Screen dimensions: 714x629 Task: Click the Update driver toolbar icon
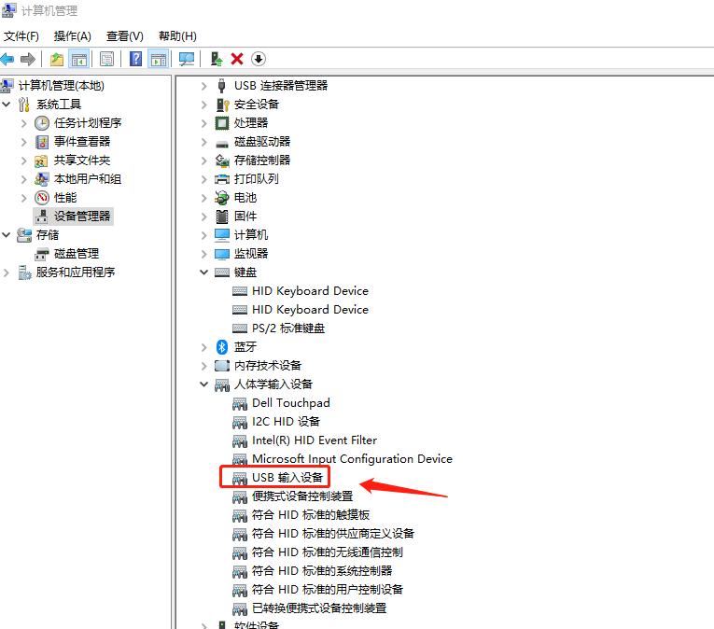coord(217,59)
